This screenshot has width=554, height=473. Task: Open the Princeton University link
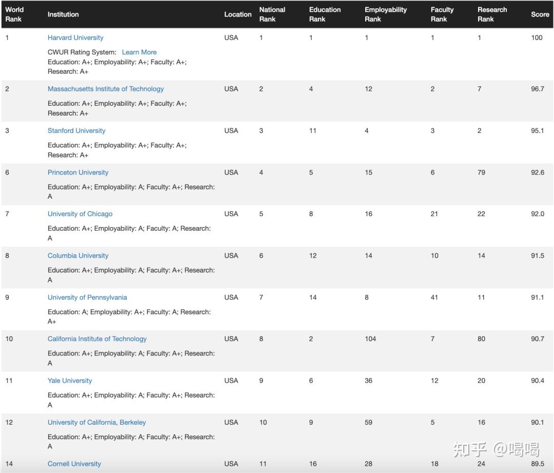(78, 172)
